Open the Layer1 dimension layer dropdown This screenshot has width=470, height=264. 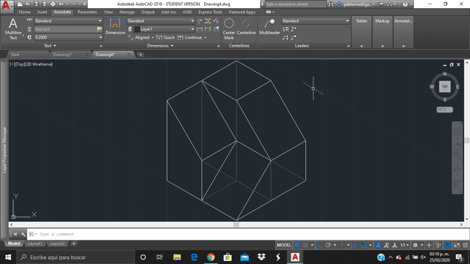(x=193, y=29)
